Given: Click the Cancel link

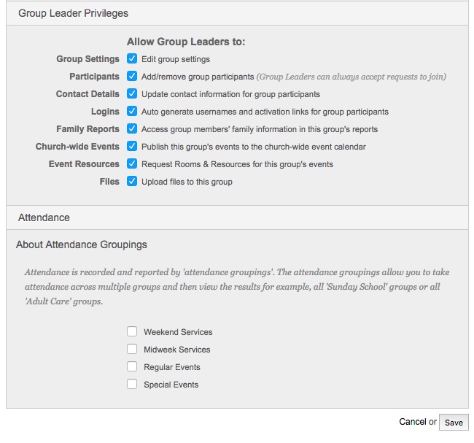Looking at the screenshot, I should 412,422.
